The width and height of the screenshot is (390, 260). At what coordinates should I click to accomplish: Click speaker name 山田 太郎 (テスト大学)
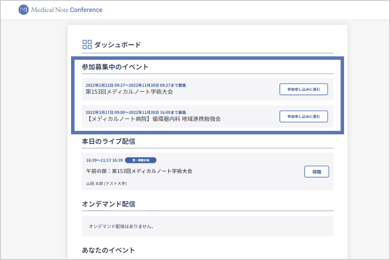(107, 184)
